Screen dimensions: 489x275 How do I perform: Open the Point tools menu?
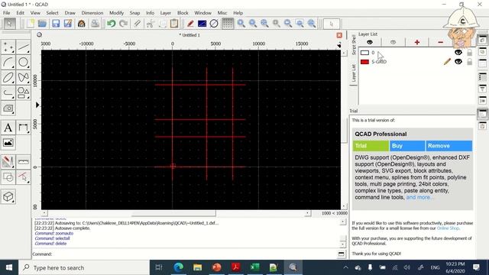(x=8, y=47)
